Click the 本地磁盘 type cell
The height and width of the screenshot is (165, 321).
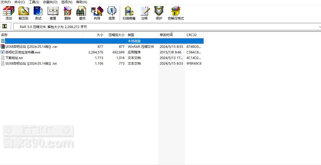tap(134, 41)
